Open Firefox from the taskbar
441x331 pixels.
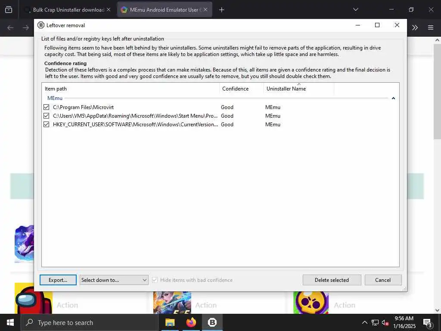pos(191,322)
